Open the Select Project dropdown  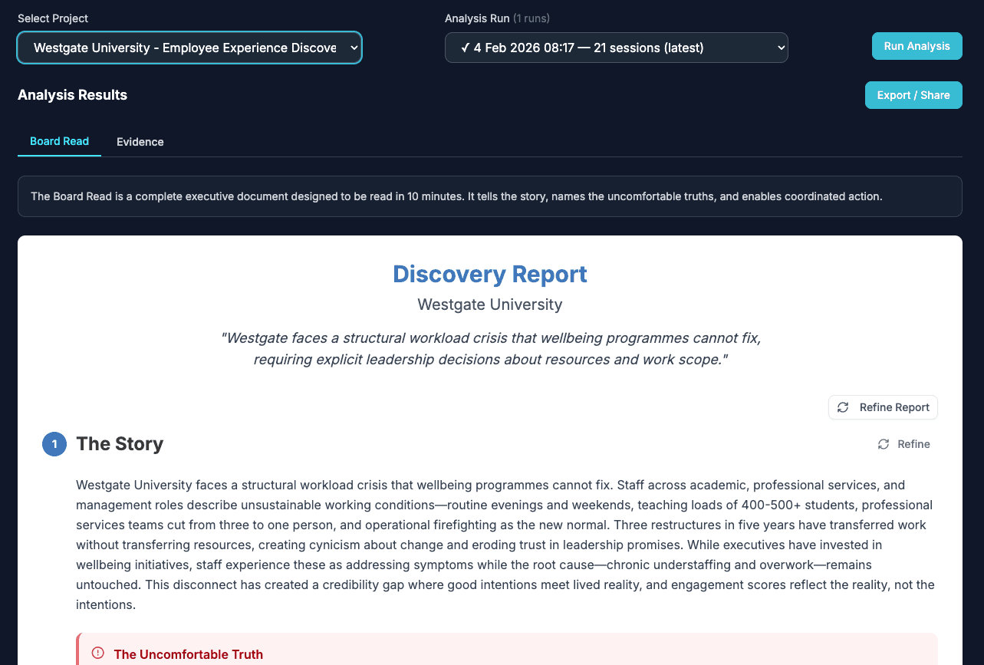pyautogui.click(x=184, y=48)
